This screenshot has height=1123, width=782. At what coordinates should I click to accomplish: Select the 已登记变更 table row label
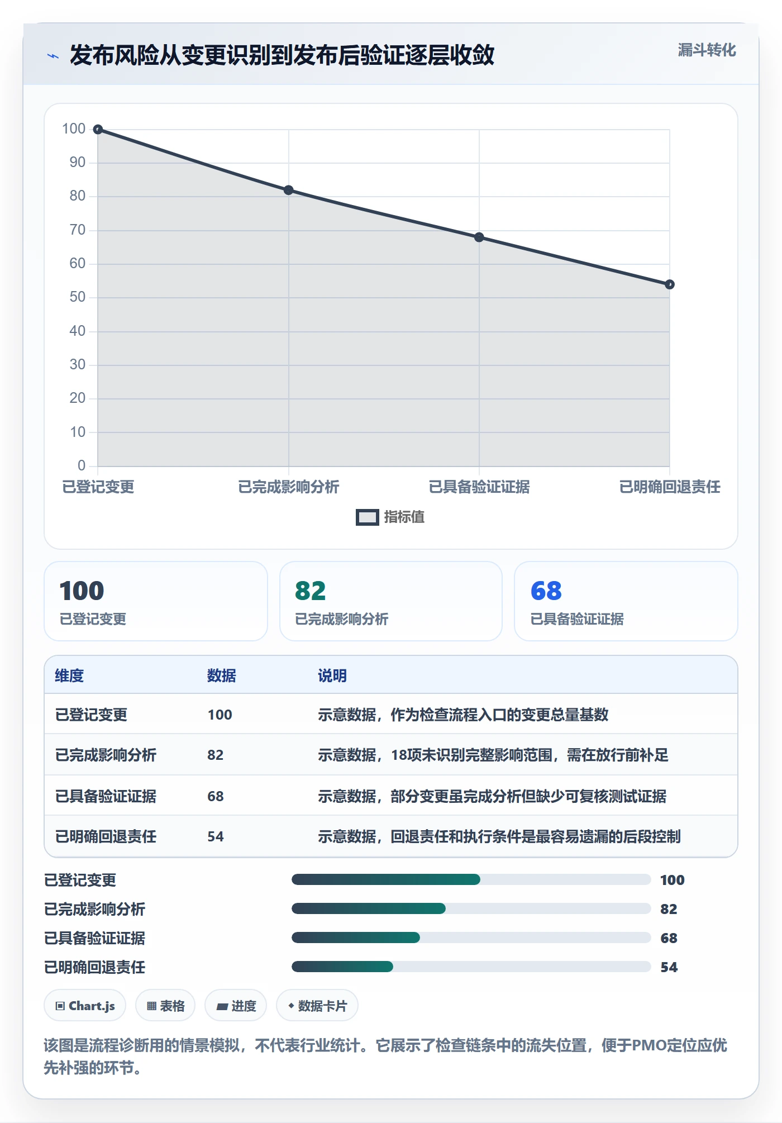91,715
